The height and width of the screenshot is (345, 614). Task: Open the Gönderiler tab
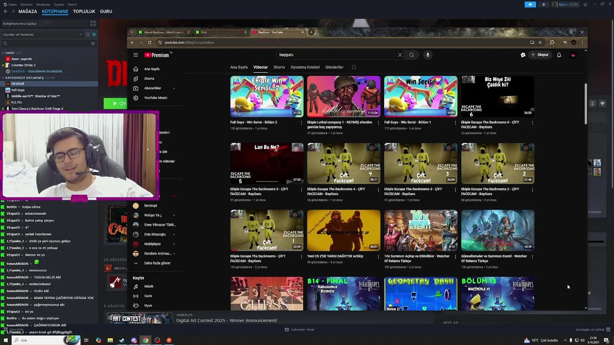334,67
